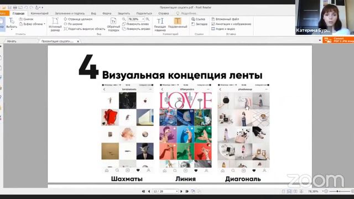Click the previous view button in status bar
Screen dimensions: 354x199
point(193,191)
